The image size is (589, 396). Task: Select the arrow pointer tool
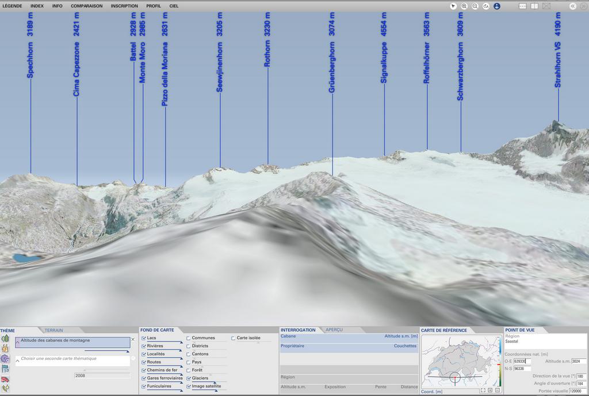[x=453, y=6]
